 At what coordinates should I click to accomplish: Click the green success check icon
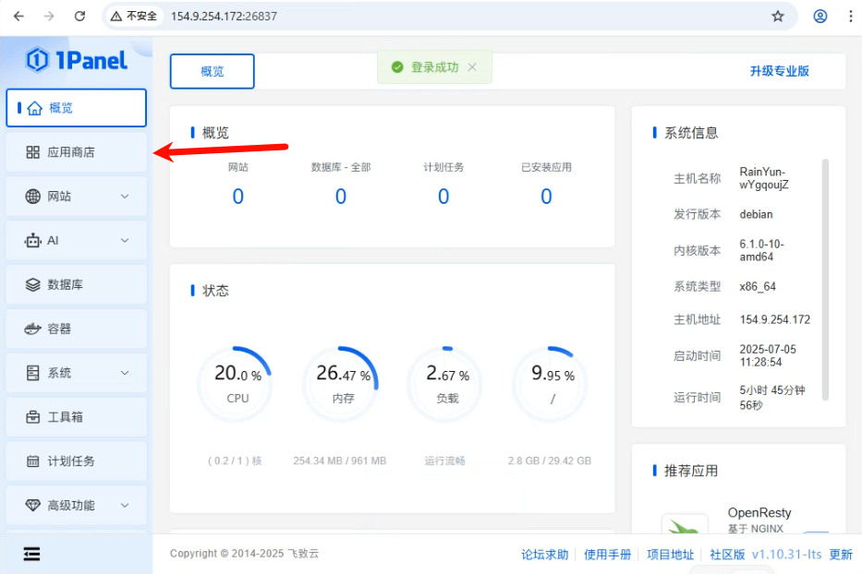(x=397, y=67)
